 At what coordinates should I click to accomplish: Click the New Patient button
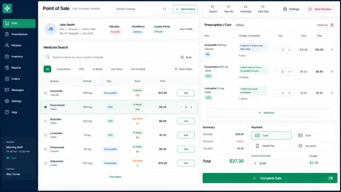(185, 9)
